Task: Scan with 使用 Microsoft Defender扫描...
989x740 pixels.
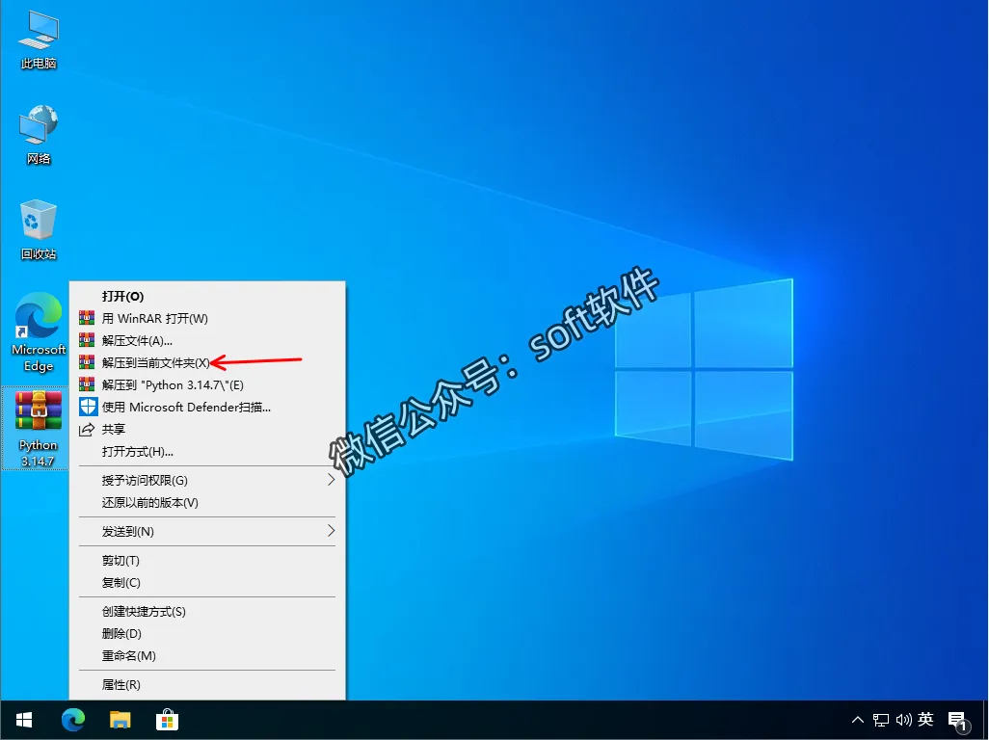Action: click(x=207, y=408)
